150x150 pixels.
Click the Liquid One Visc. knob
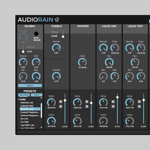point(109,62)
